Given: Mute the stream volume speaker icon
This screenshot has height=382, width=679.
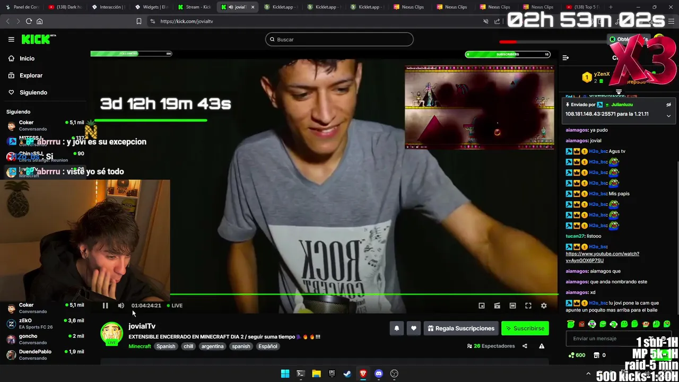Looking at the screenshot, I should (x=121, y=306).
